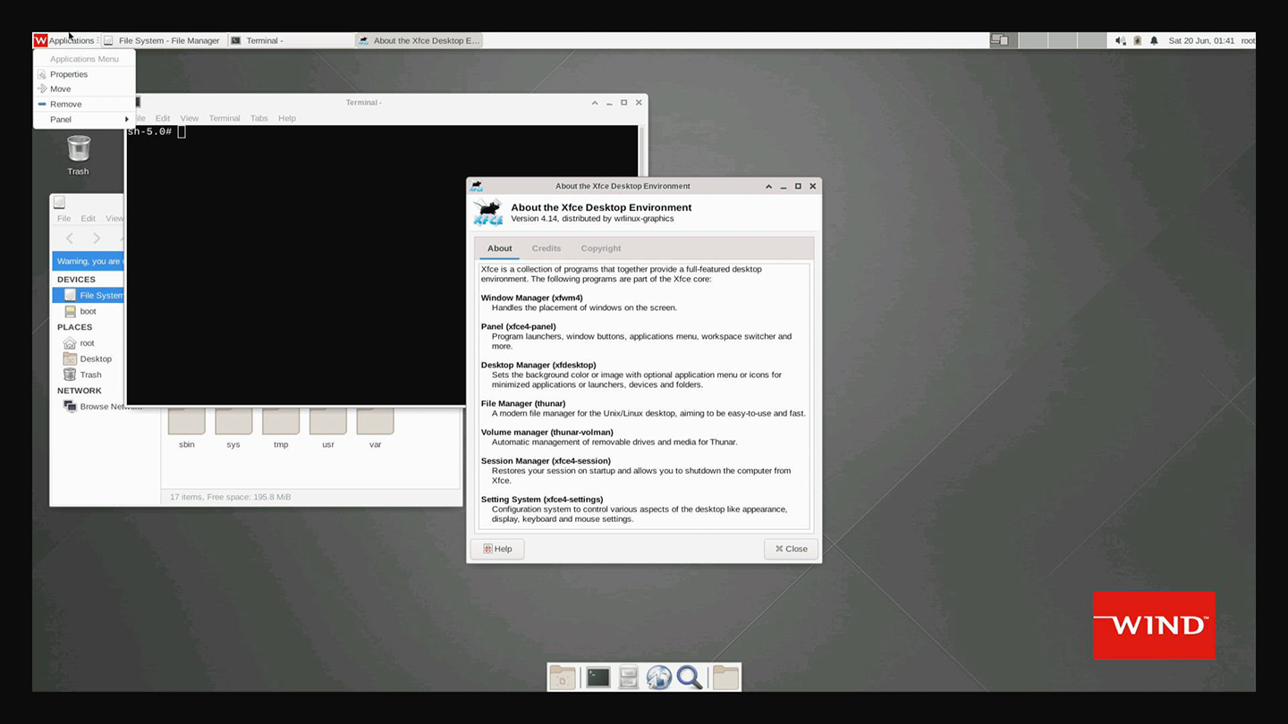This screenshot has width=1288, height=724.
Task: Click the Window Manager (xfwm4) heading
Action: [531, 298]
